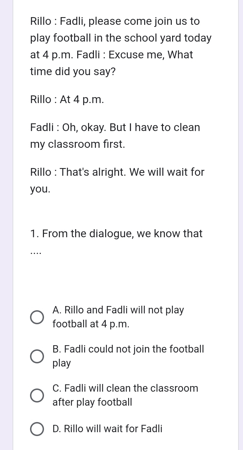This screenshot has height=450, width=243.
Task: Click the dialogue line 'Rillo : At 4 p.m.'
Action: pyautogui.click(x=67, y=99)
